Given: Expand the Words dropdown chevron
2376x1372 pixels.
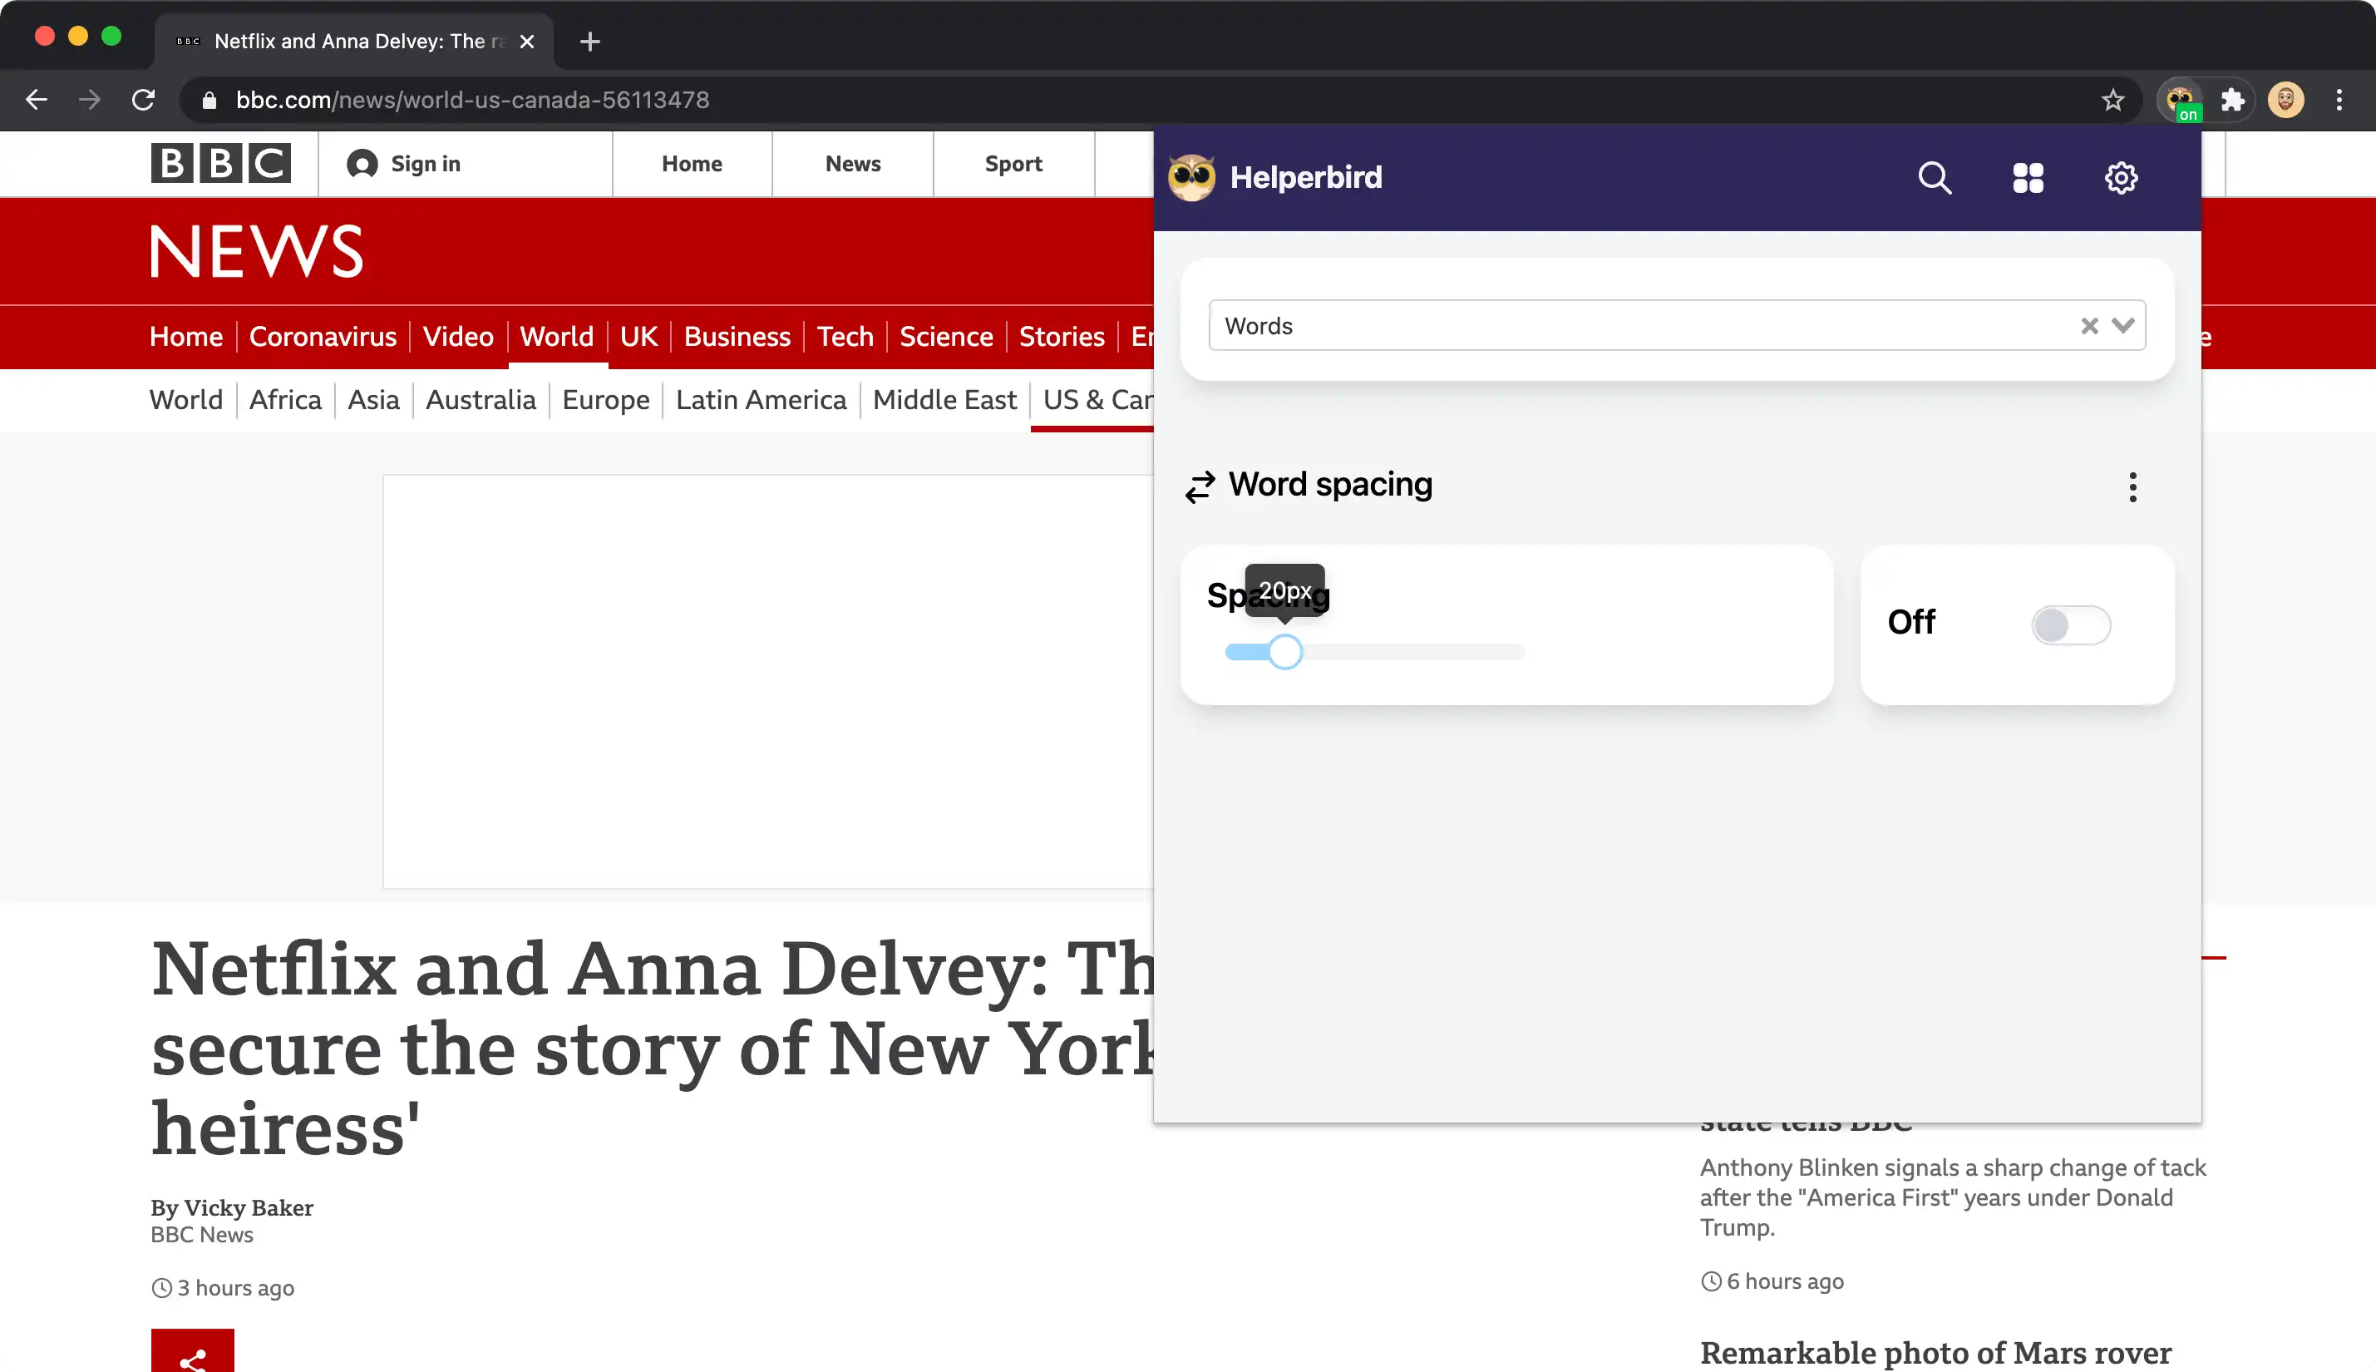Looking at the screenshot, I should (x=2122, y=326).
